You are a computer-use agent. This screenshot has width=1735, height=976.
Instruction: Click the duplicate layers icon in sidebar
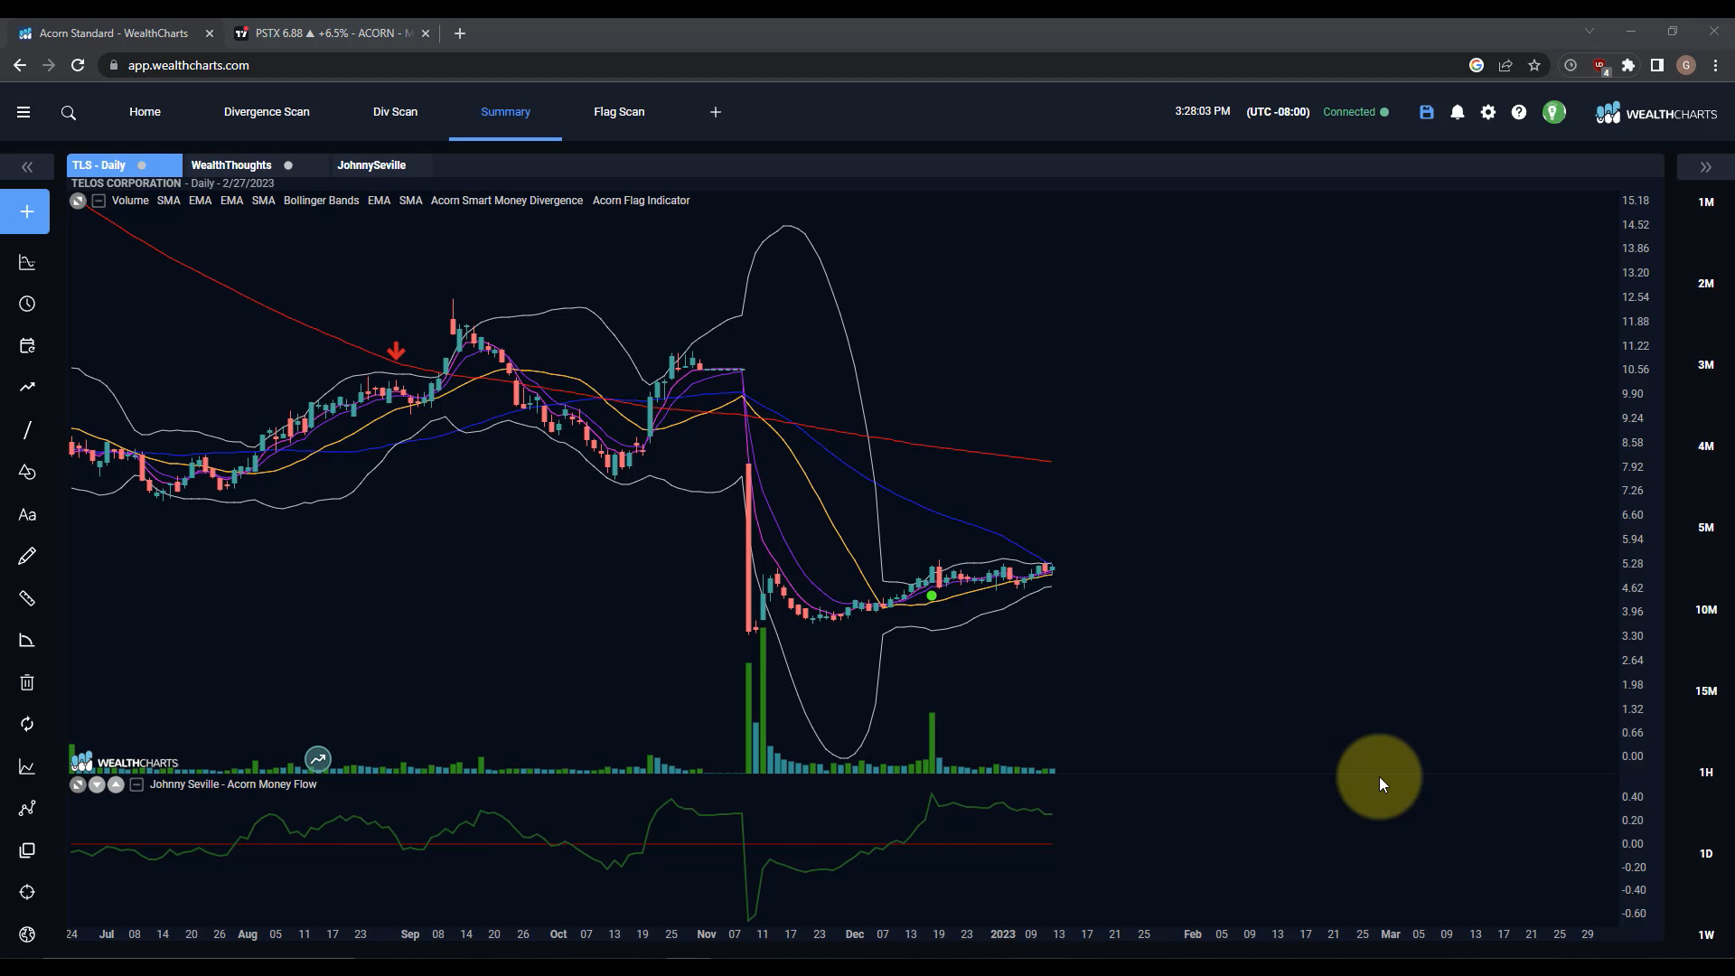tap(27, 850)
